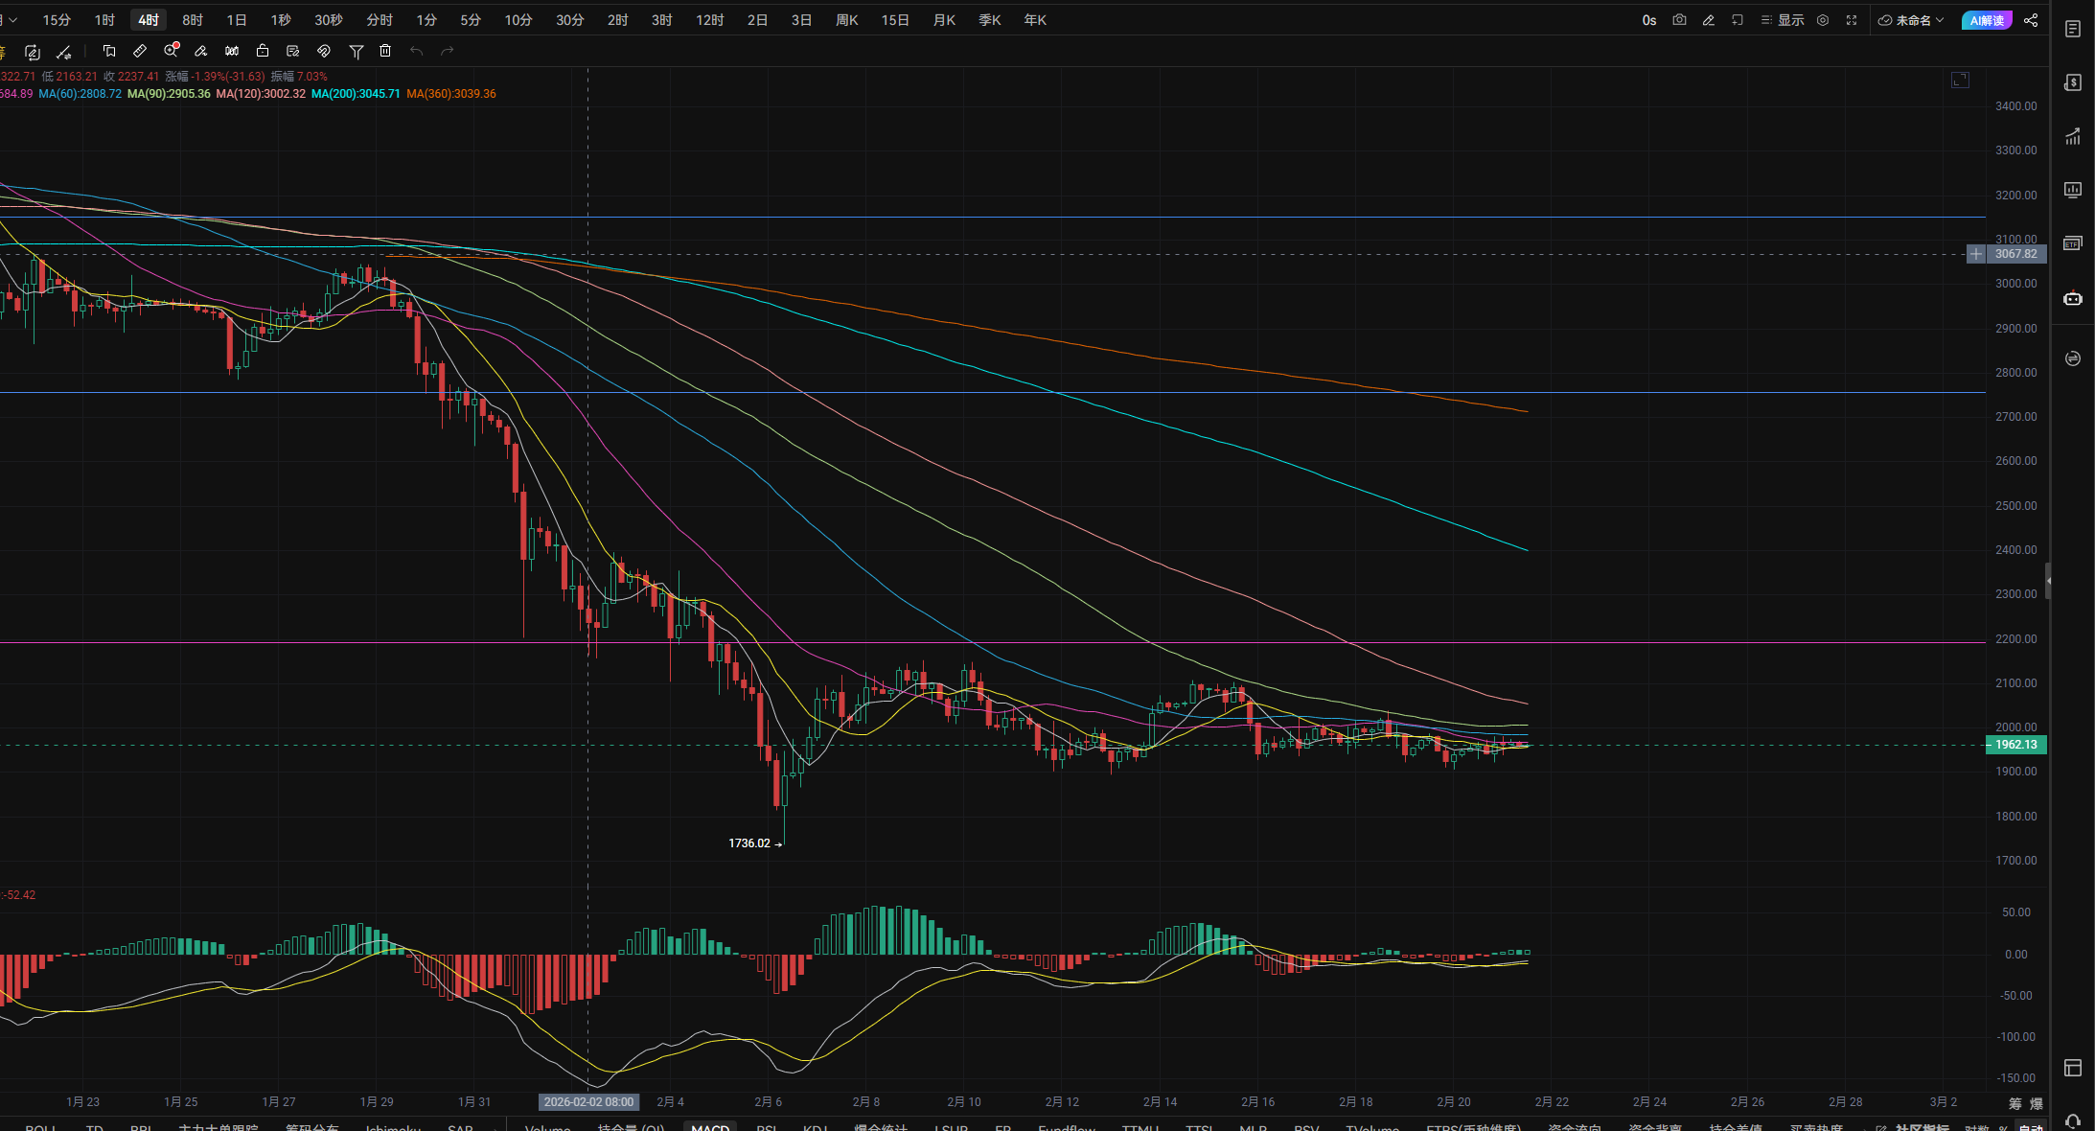Click the maximize icon at chart top-right corner
The image size is (2095, 1131).
pos(1960,81)
